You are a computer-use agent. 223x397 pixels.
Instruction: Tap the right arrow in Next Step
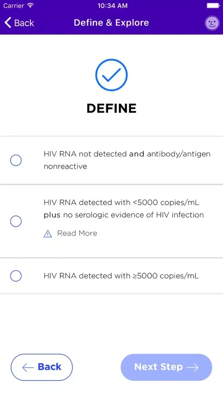(193, 367)
